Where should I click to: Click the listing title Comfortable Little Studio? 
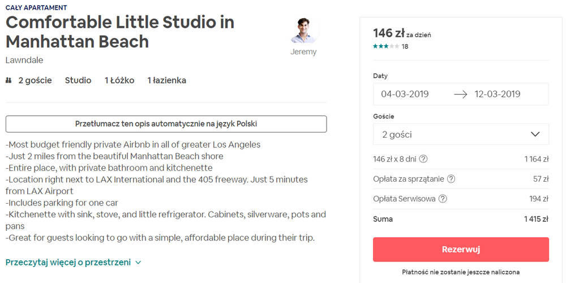click(120, 32)
